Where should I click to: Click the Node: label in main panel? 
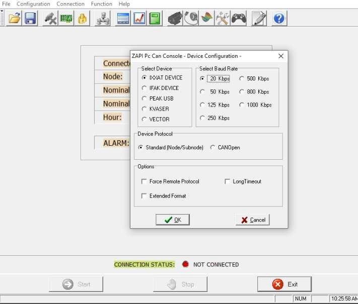click(x=113, y=76)
